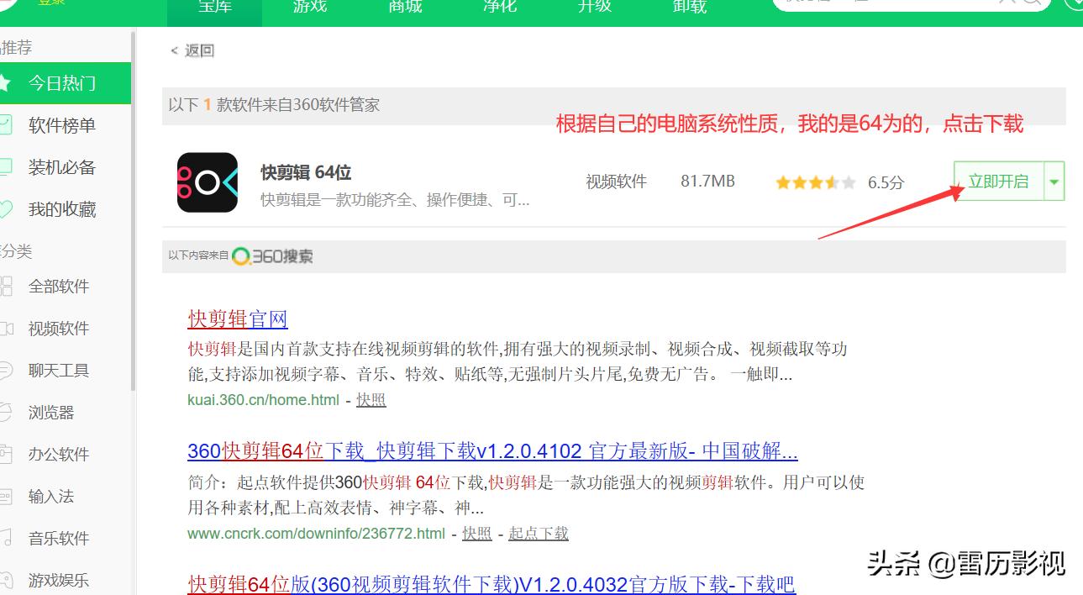Image resolution: width=1083 pixels, height=595 pixels.
Task: Open 快照 for the kuai.360.cn result
Action: (371, 400)
